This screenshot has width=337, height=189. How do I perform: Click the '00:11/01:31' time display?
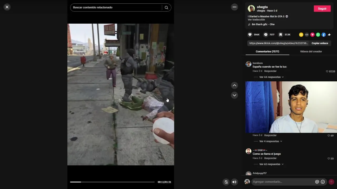click(x=164, y=182)
